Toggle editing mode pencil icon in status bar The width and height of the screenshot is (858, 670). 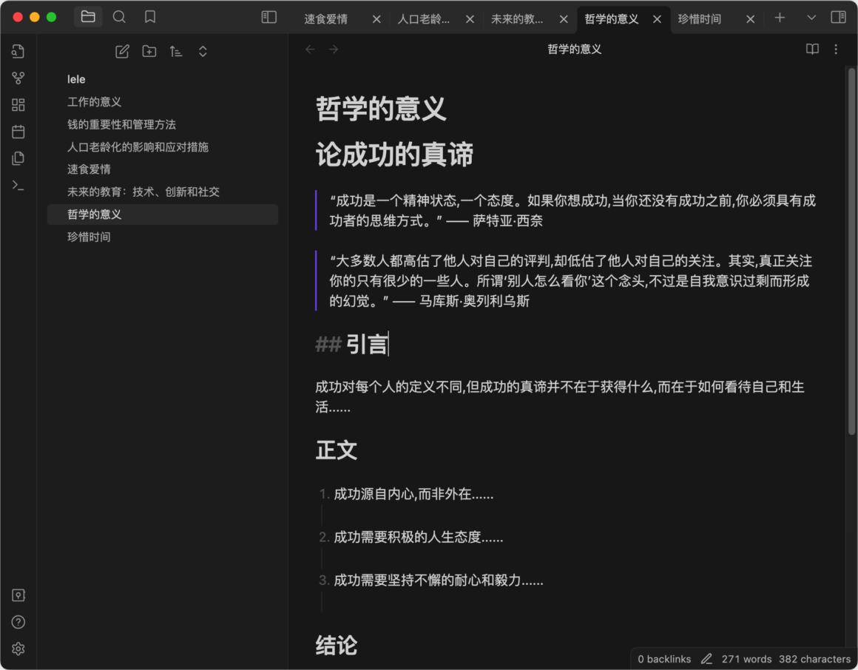[x=706, y=659]
